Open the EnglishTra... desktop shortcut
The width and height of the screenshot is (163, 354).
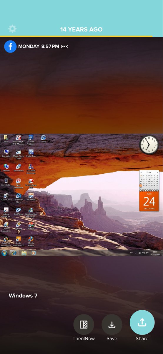point(31,153)
